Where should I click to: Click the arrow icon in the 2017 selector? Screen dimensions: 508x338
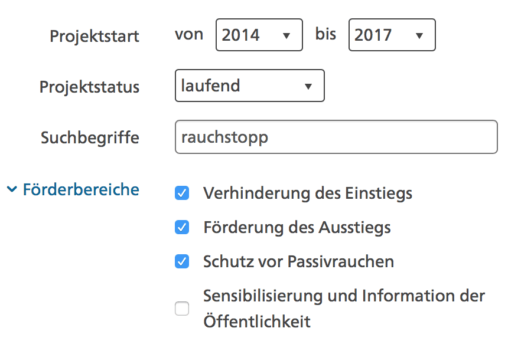point(419,36)
